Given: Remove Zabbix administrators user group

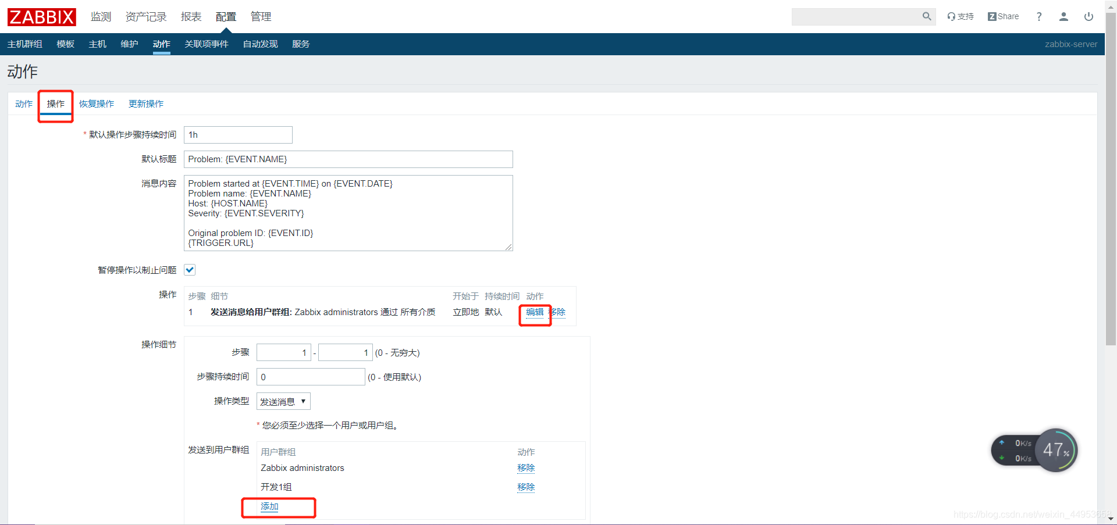Looking at the screenshot, I should 526,468.
